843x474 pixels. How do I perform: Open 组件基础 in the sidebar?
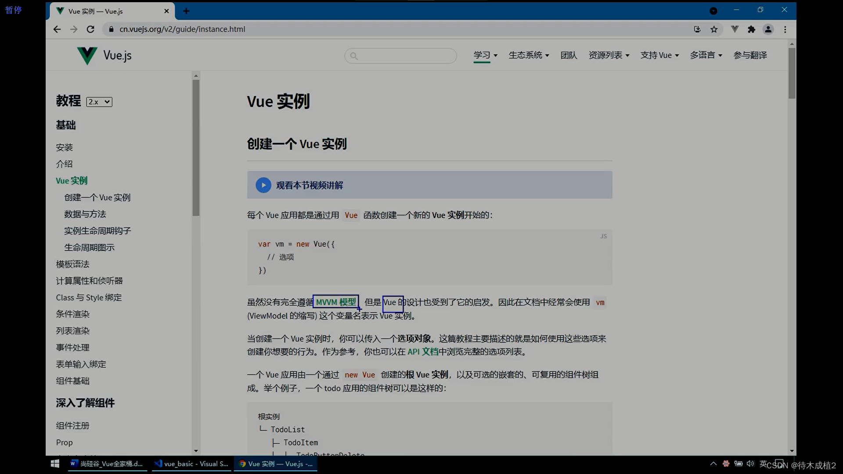click(72, 381)
